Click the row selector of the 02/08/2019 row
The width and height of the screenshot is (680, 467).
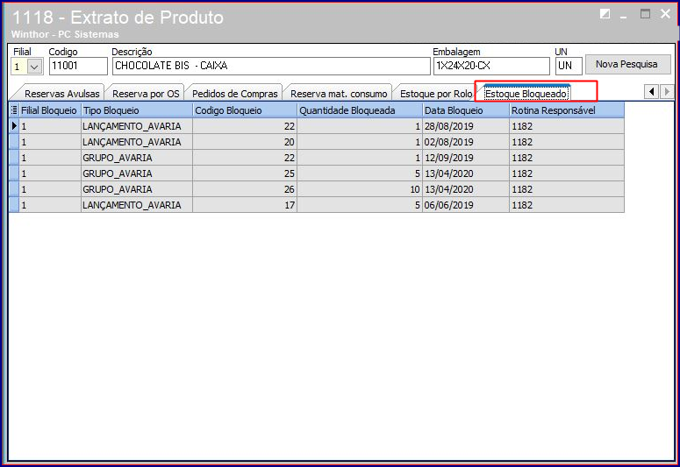(x=14, y=142)
